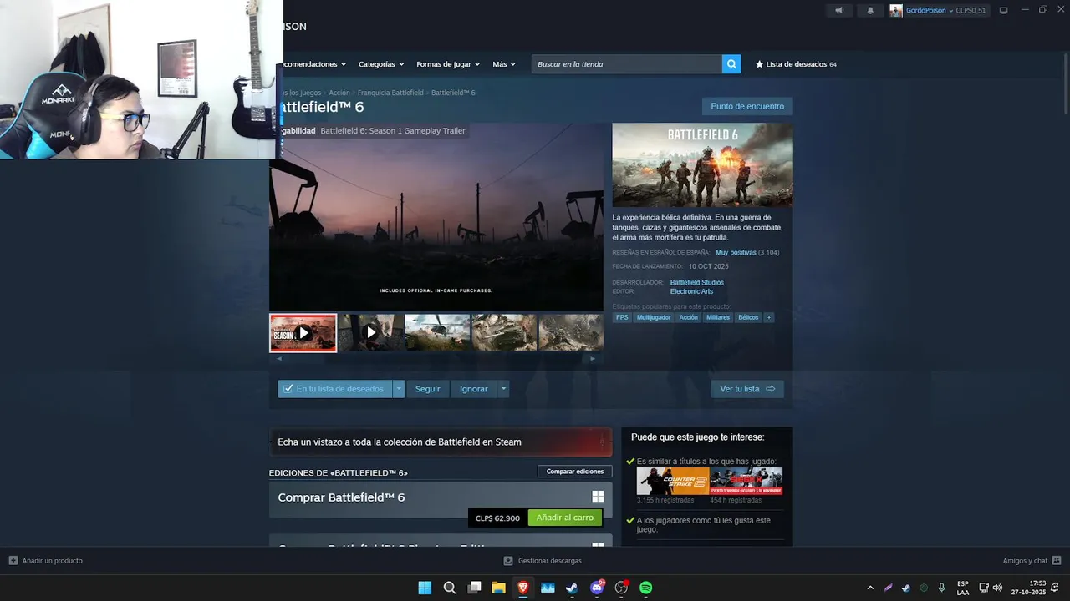This screenshot has width=1070, height=601.
Task: Open Steam announcements megaphone icon
Action: pos(839,11)
